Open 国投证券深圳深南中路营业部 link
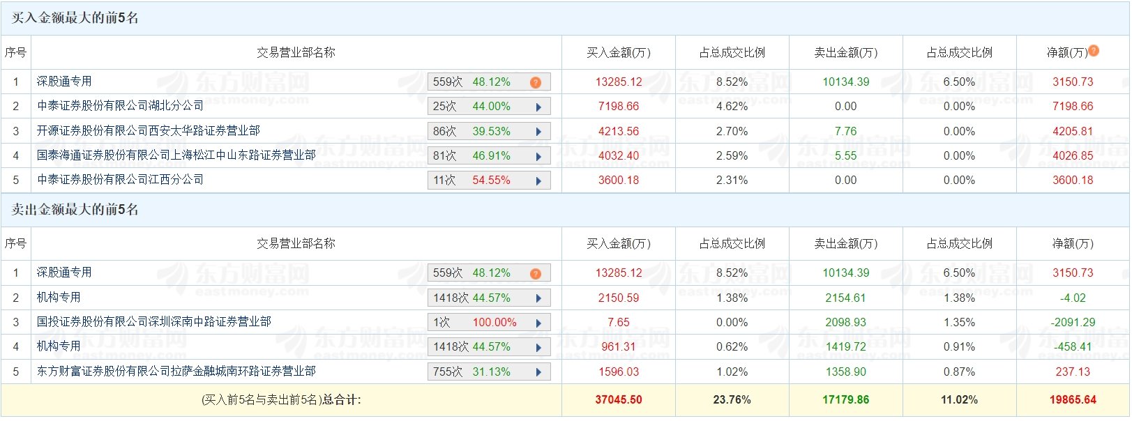Image resolution: width=1132 pixels, height=421 pixels. click(153, 322)
